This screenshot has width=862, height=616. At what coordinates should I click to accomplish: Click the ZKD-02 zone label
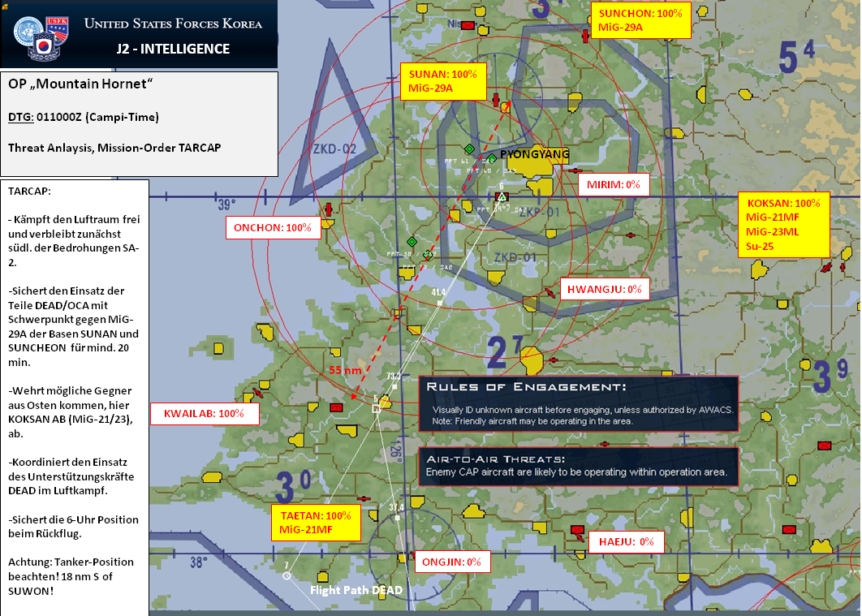coord(334,149)
